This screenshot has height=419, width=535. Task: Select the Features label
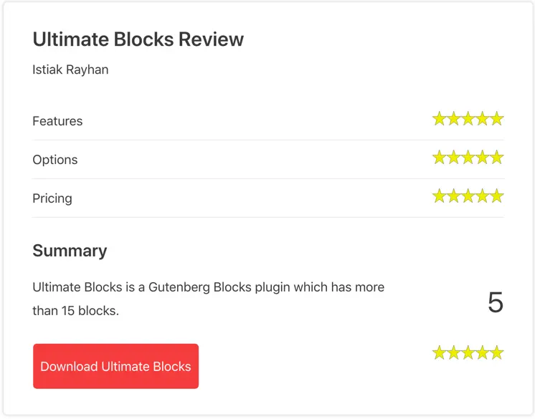point(57,121)
